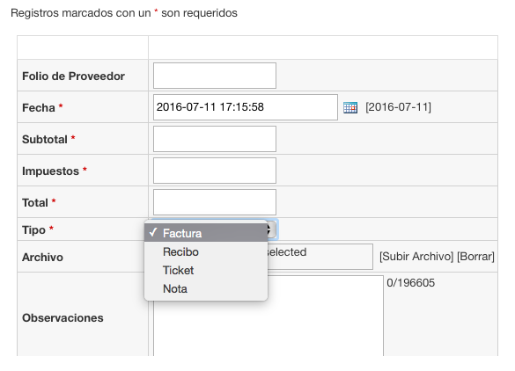Focus the Subtotal input box

pyautogui.click(x=215, y=139)
